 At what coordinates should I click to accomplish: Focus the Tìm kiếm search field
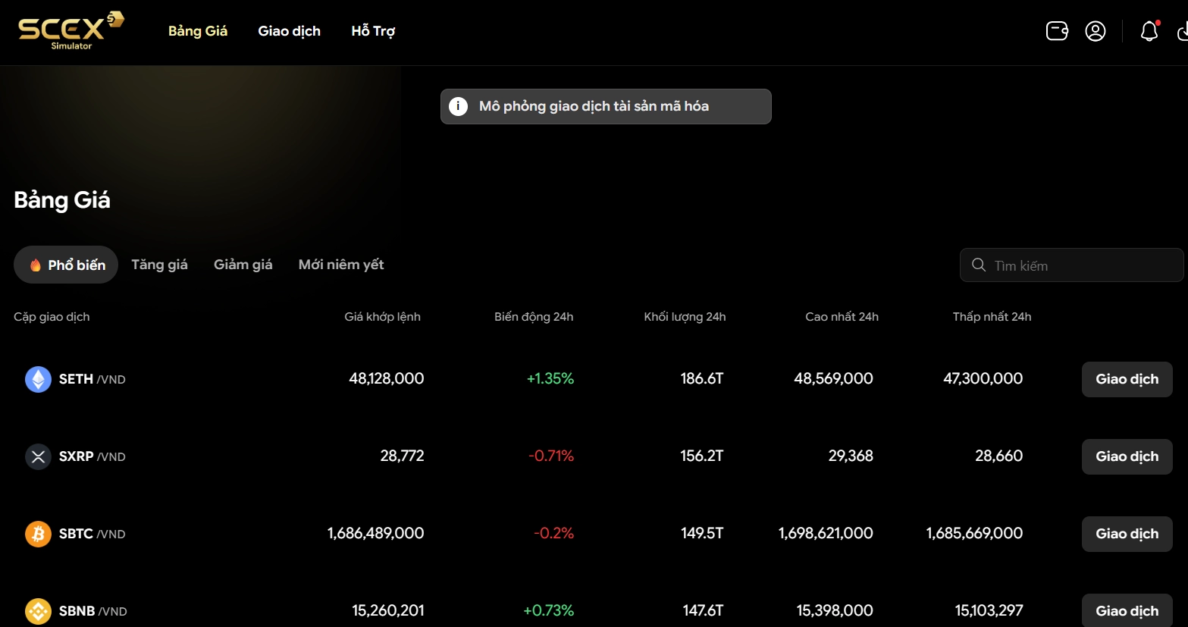pyautogui.click(x=1071, y=265)
